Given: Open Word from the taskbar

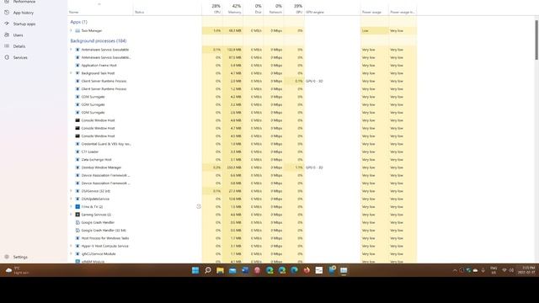Looking at the screenshot, I should point(245,270).
